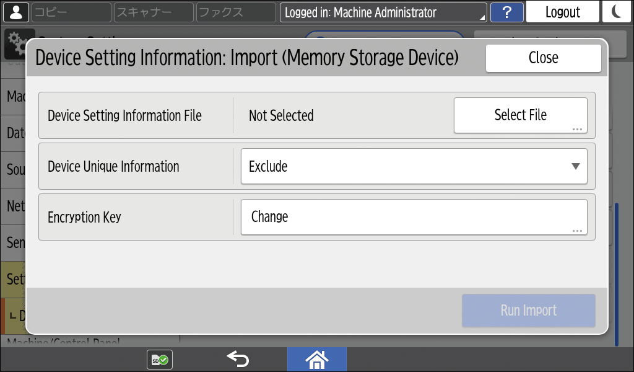Click the blue vertical scrollbar on the right
Screen dimensions: 634x372
[x=617, y=273]
